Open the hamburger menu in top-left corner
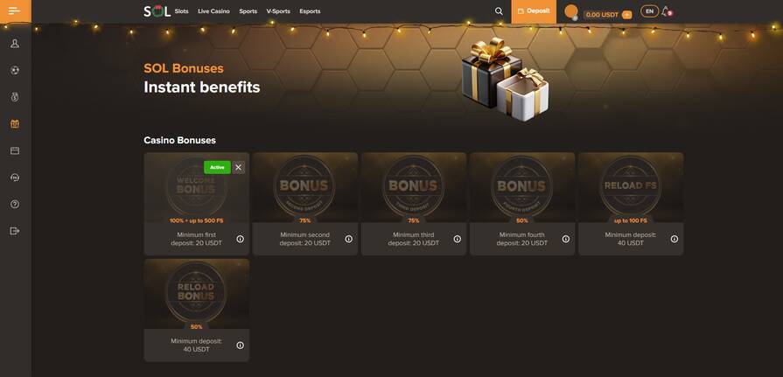783x377 pixels. 15,11
